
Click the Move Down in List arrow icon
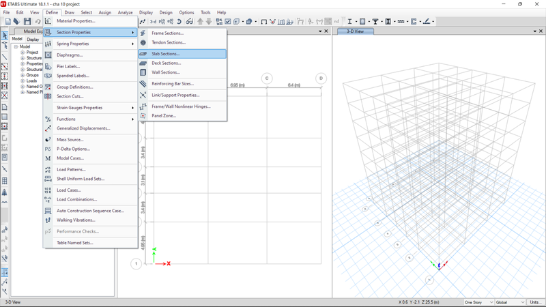(x=209, y=22)
